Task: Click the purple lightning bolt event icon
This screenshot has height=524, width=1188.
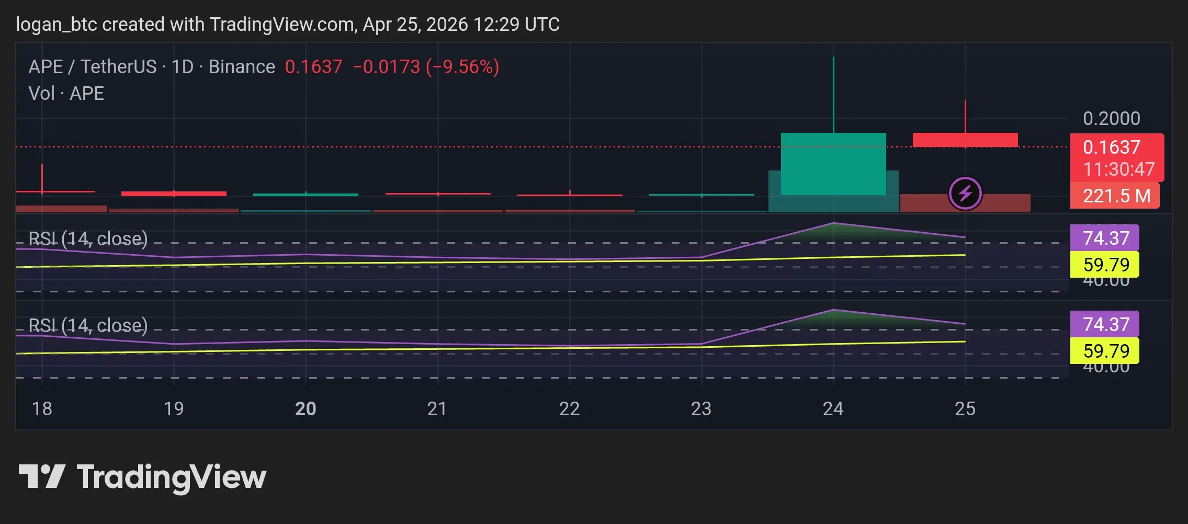Action: tap(965, 193)
